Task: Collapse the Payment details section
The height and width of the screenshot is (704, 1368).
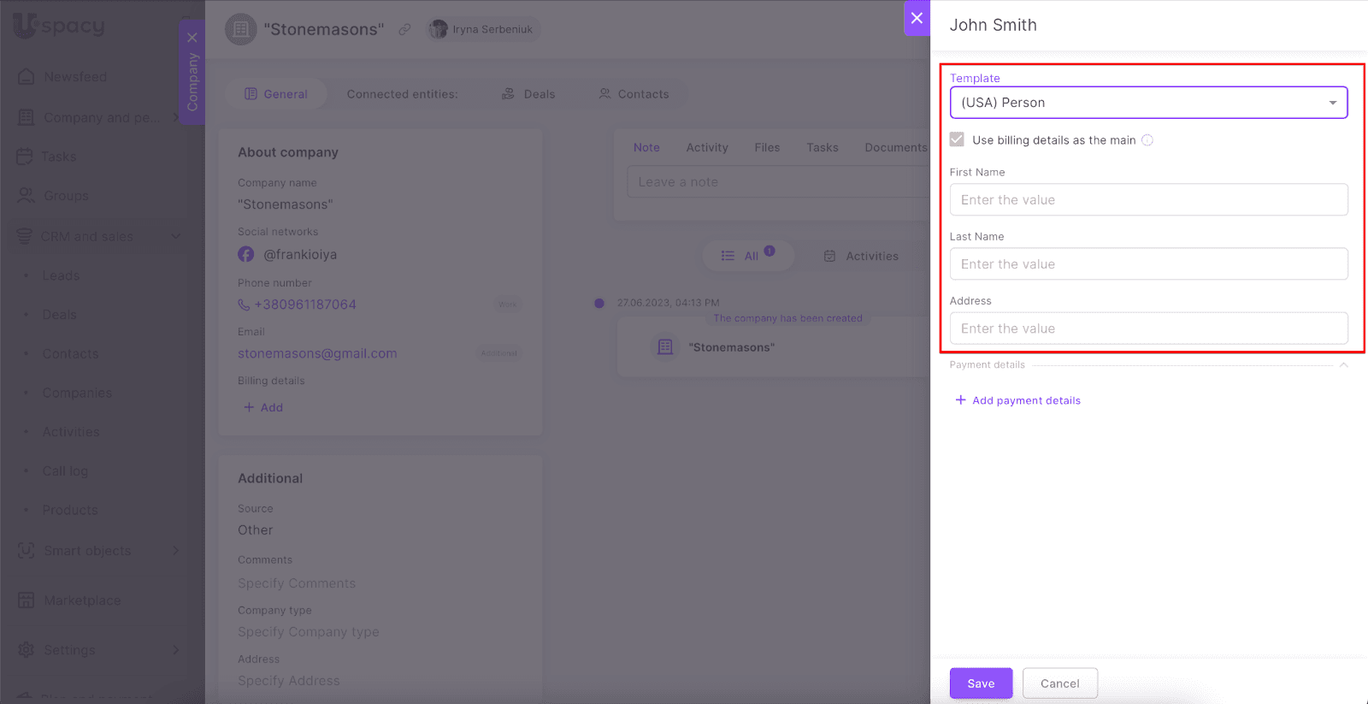Action: tap(1343, 365)
